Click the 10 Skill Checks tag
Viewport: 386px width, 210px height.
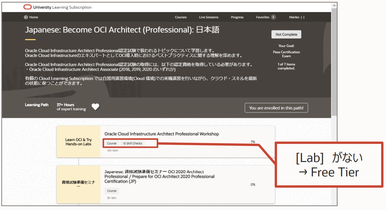132,143
